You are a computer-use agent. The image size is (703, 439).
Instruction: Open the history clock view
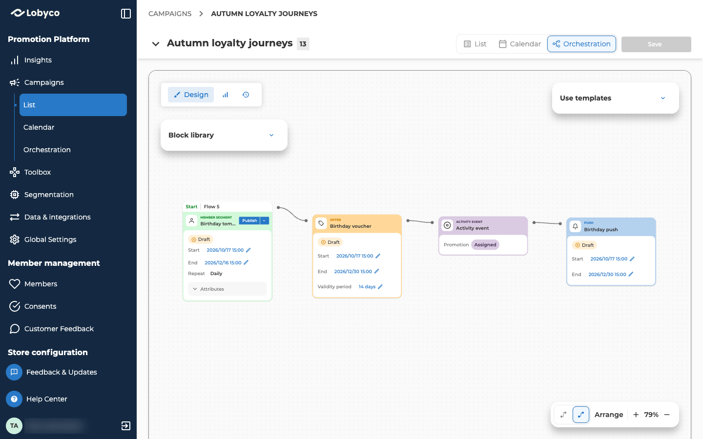(246, 95)
